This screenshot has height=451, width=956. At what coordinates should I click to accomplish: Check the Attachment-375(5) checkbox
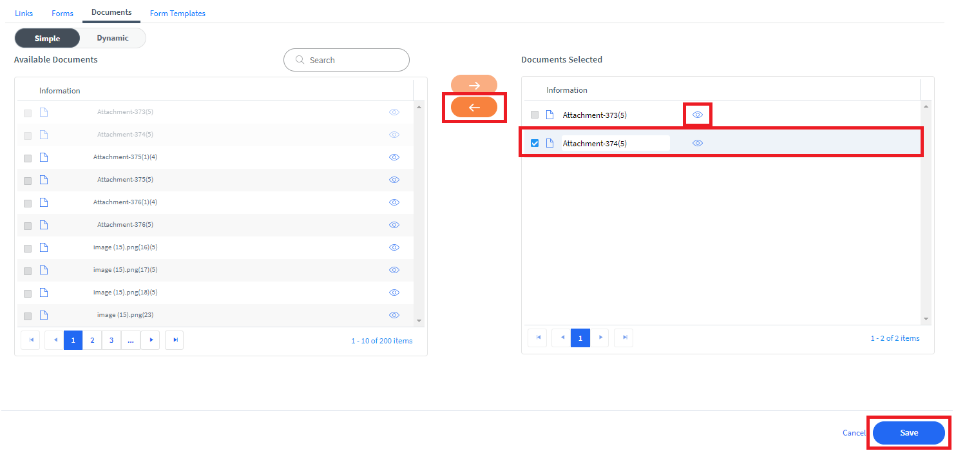28,181
